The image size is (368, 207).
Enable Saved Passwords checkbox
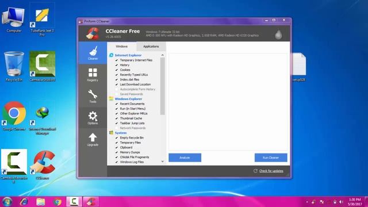(x=117, y=94)
